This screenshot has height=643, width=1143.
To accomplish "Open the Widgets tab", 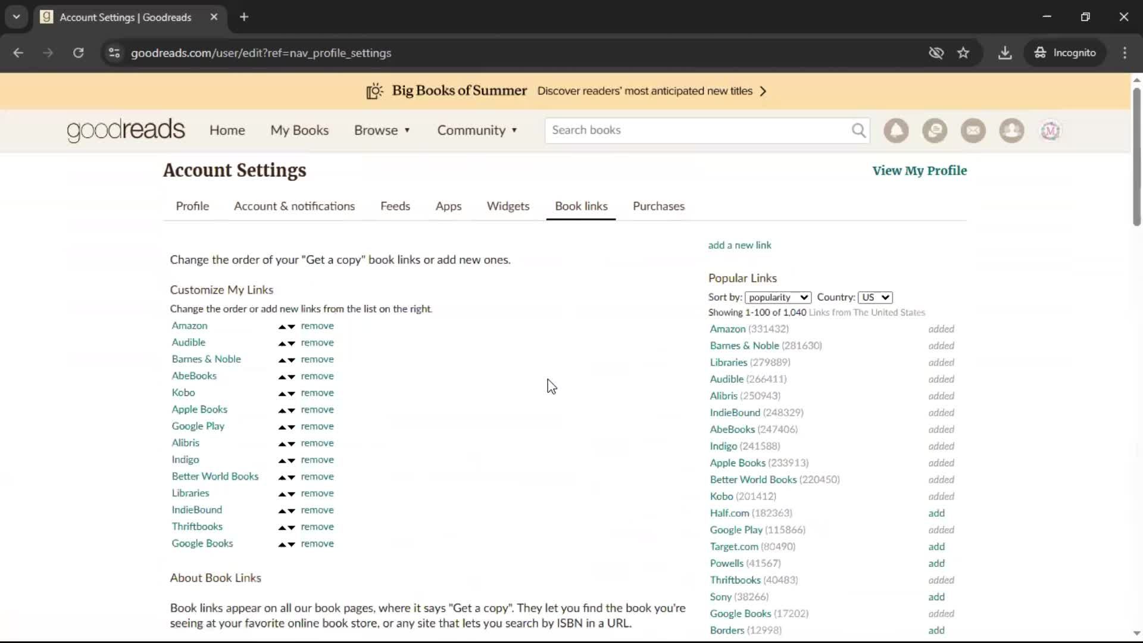I will [508, 206].
